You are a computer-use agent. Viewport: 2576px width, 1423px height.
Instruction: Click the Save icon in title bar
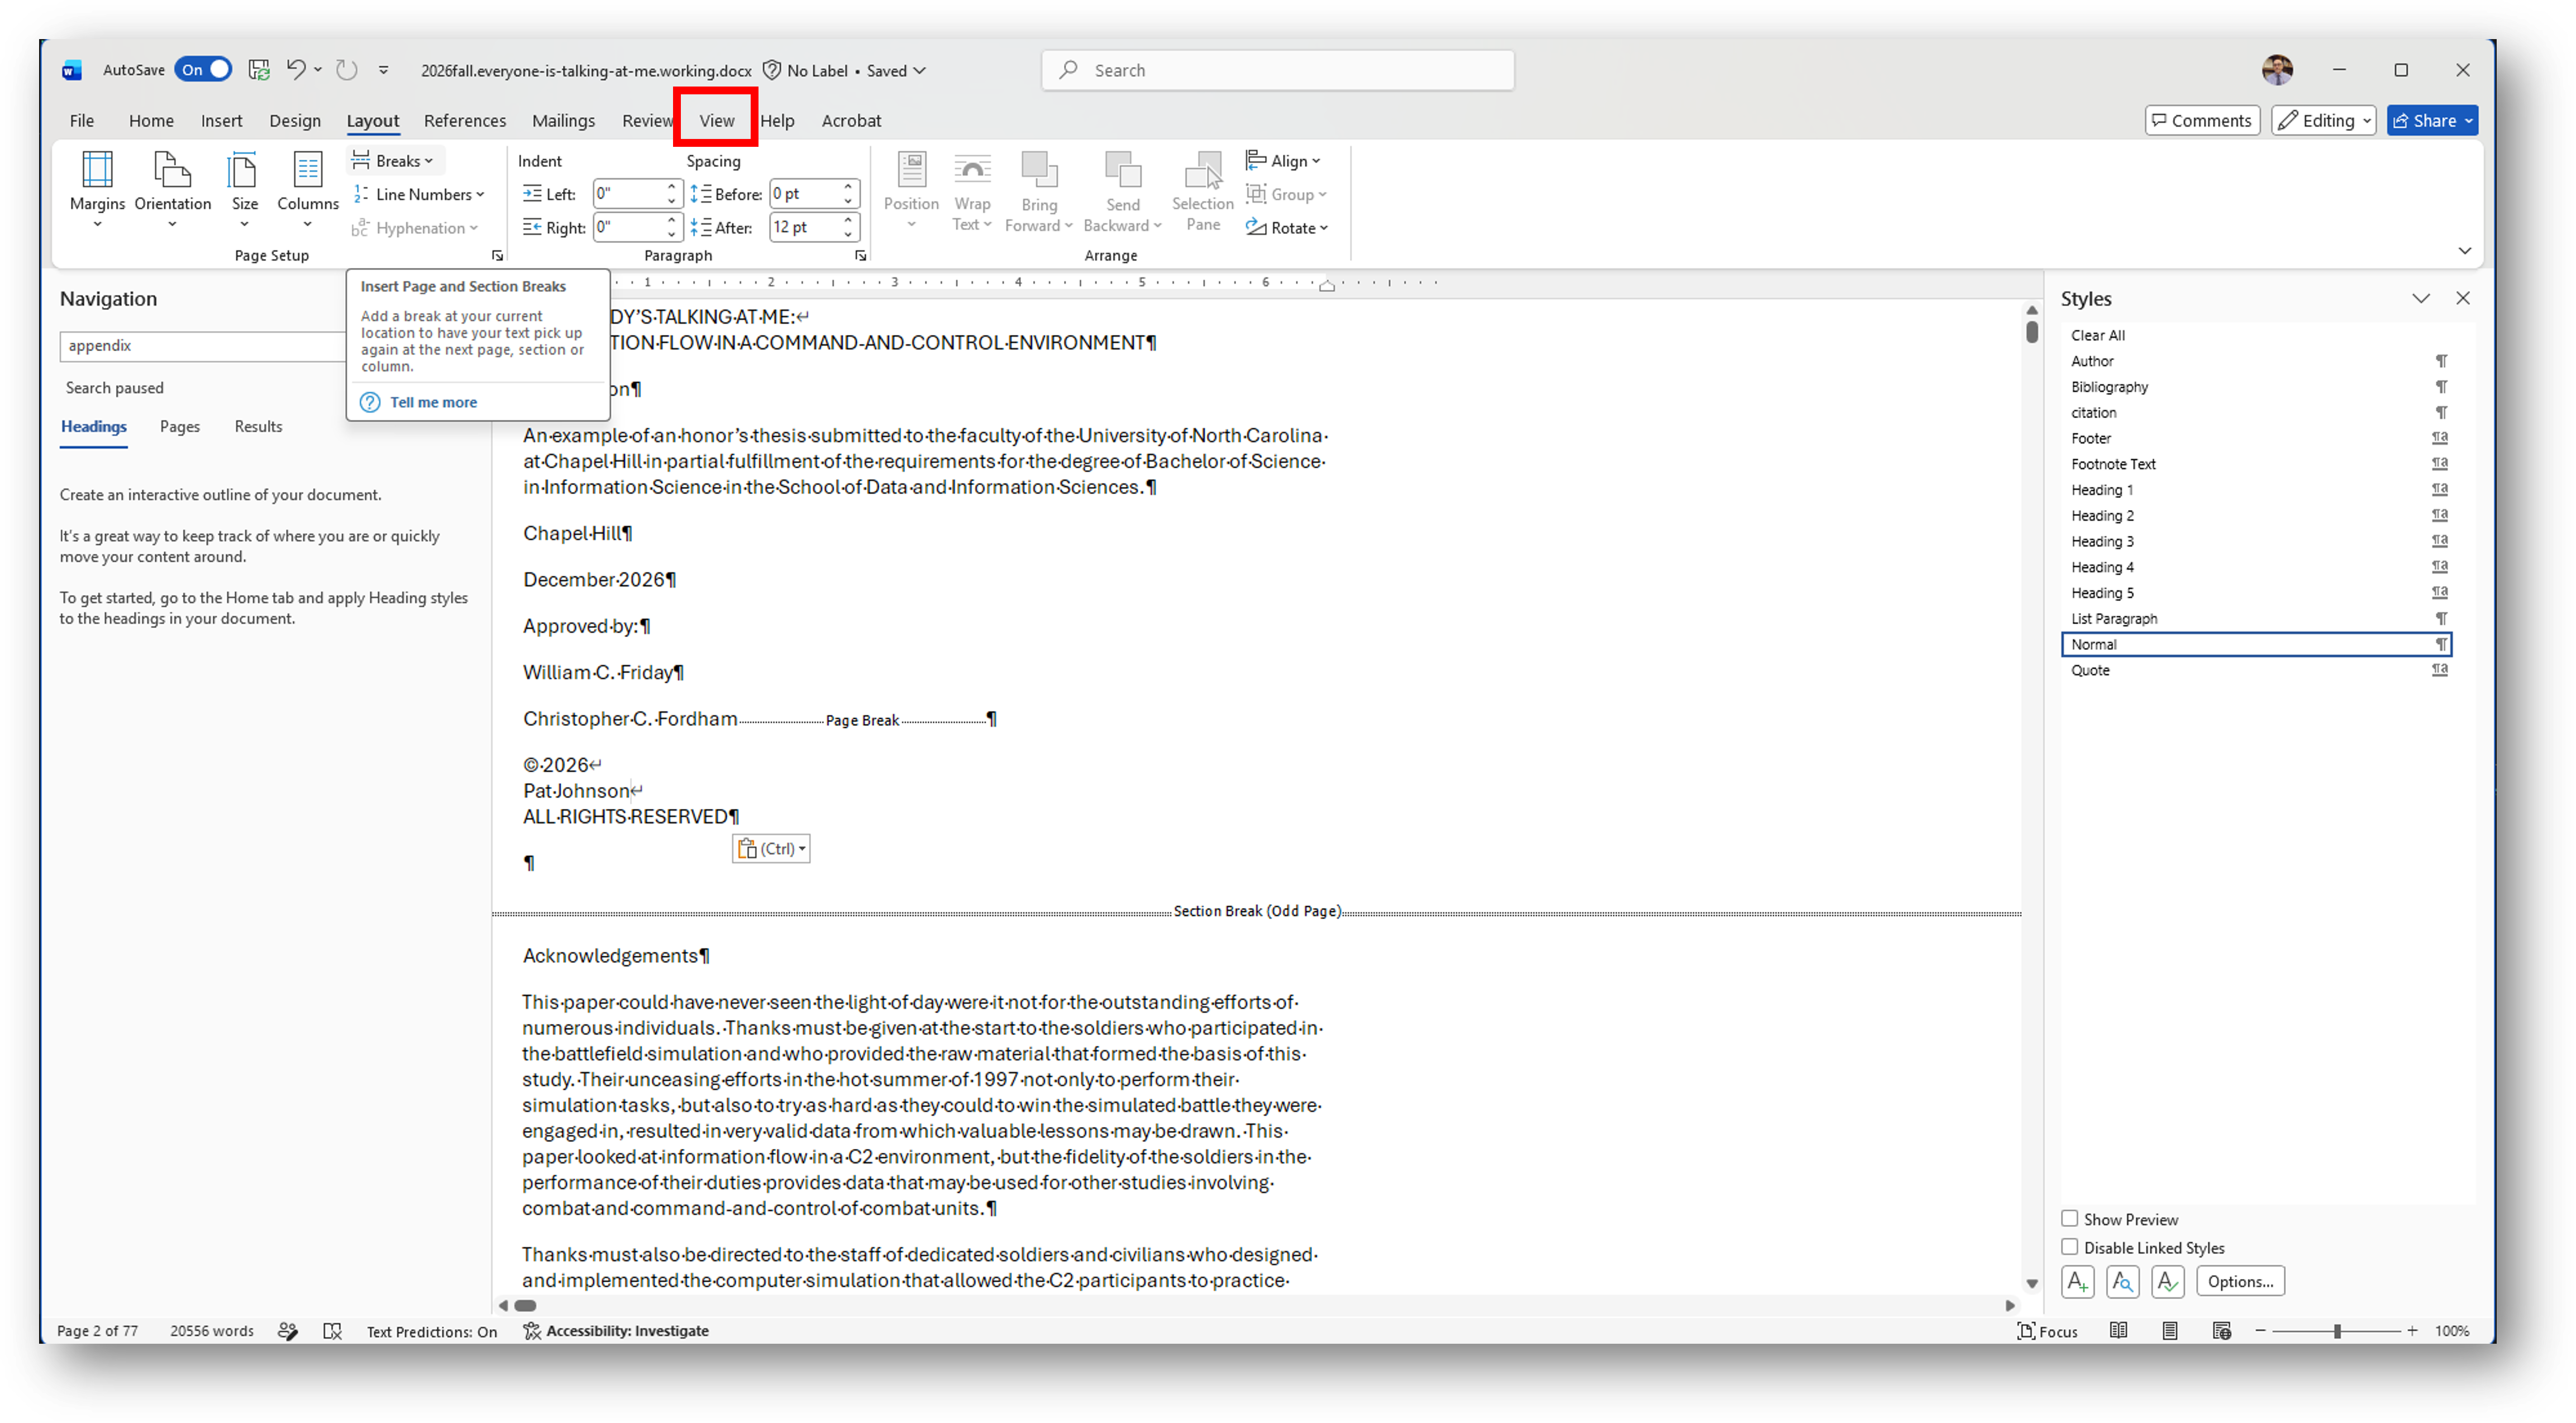tap(259, 70)
